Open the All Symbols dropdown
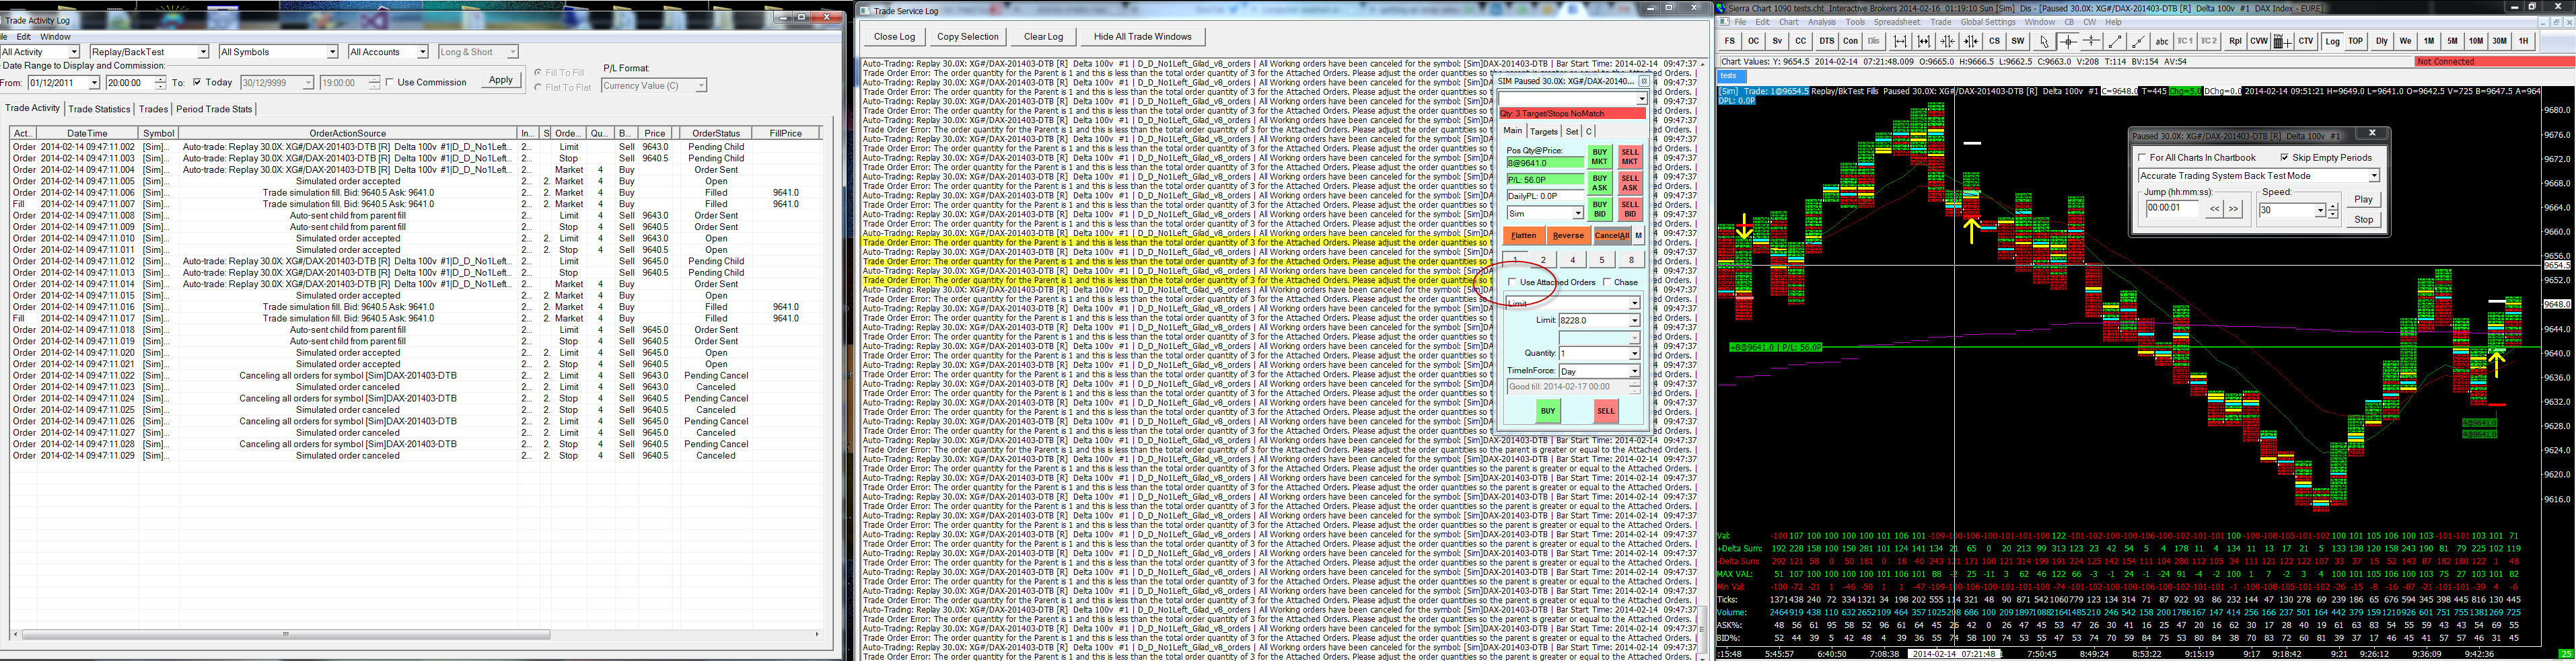 [x=278, y=52]
